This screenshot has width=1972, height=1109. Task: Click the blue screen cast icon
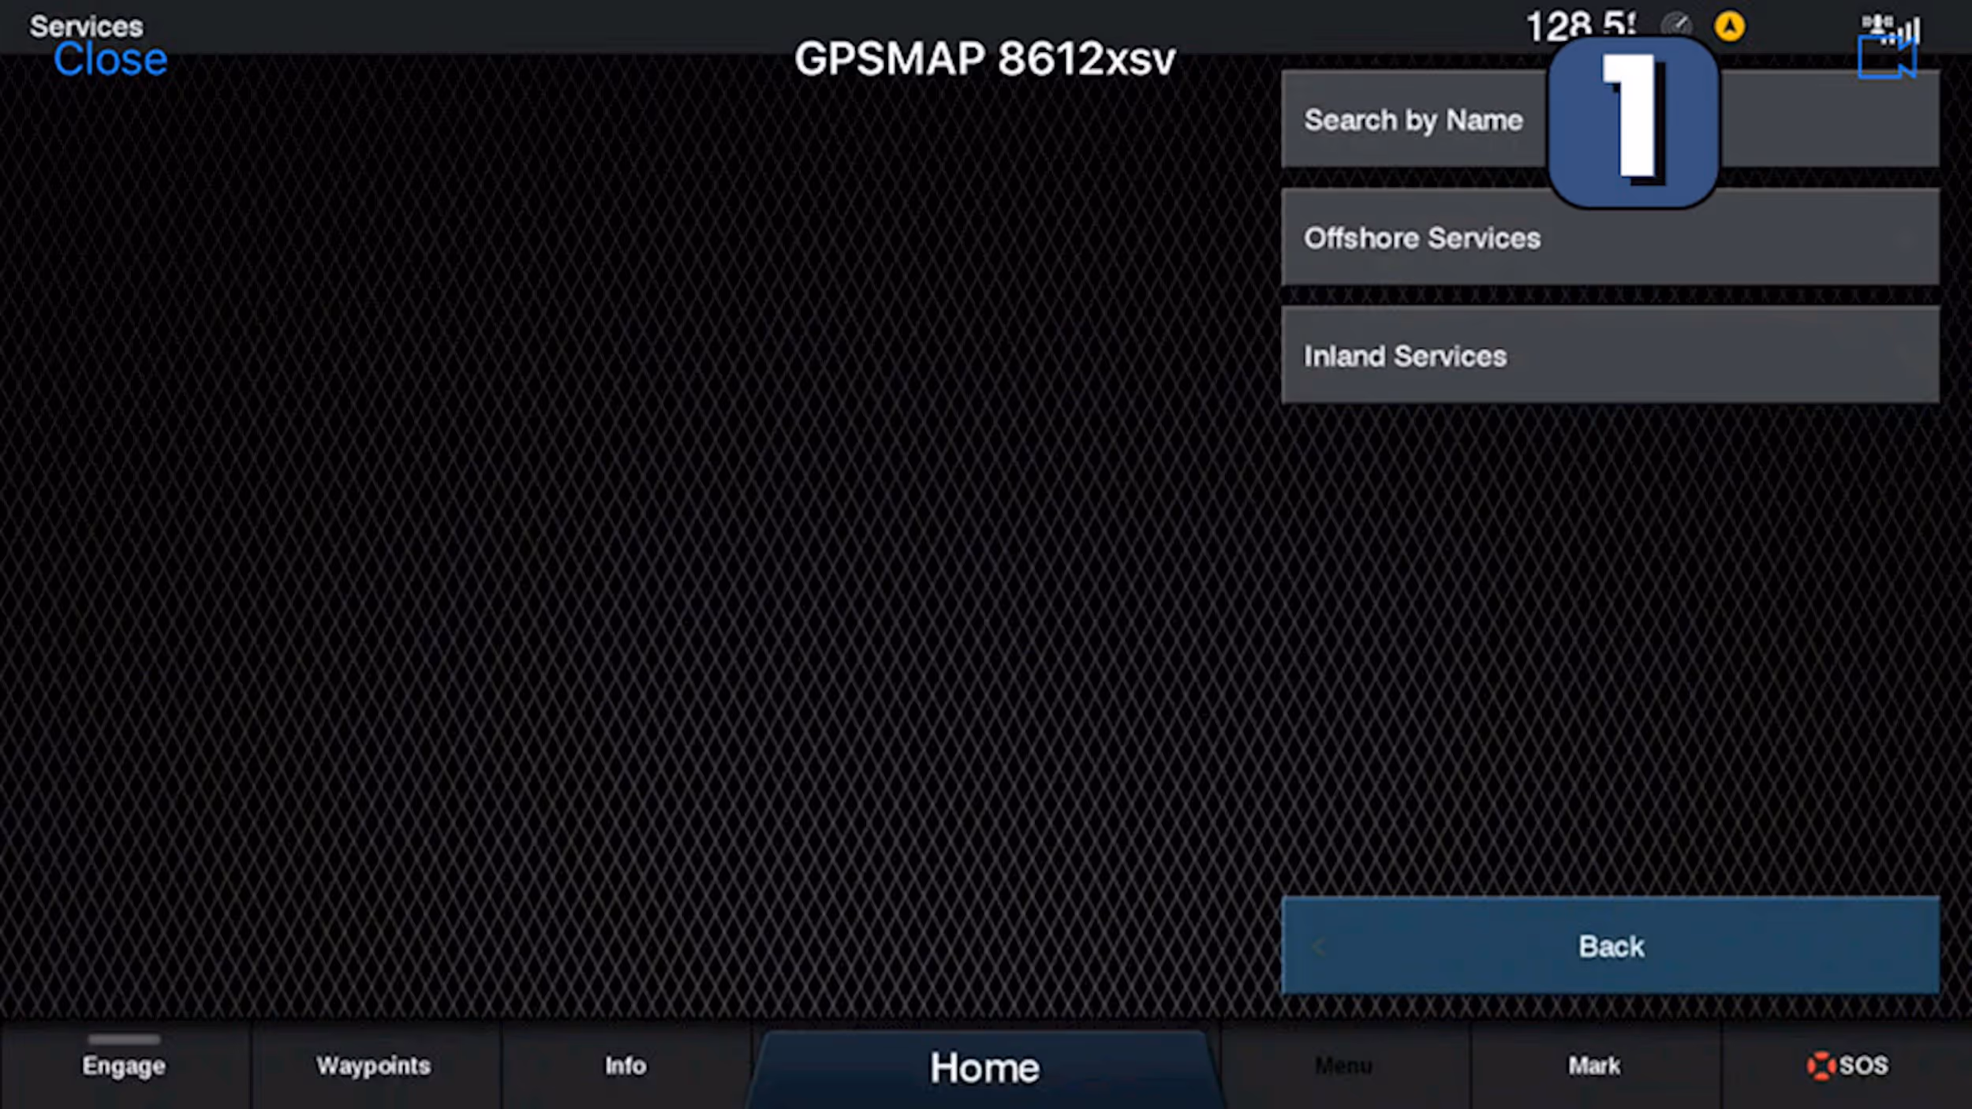pyautogui.click(x=1887, y=58)
